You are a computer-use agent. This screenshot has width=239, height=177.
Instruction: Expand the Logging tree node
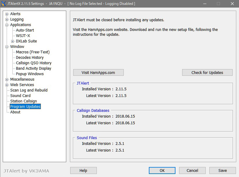pyautogui.click(x=7, y=19)
